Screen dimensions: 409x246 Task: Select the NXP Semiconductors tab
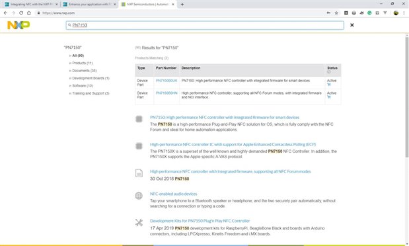[147, 4]
